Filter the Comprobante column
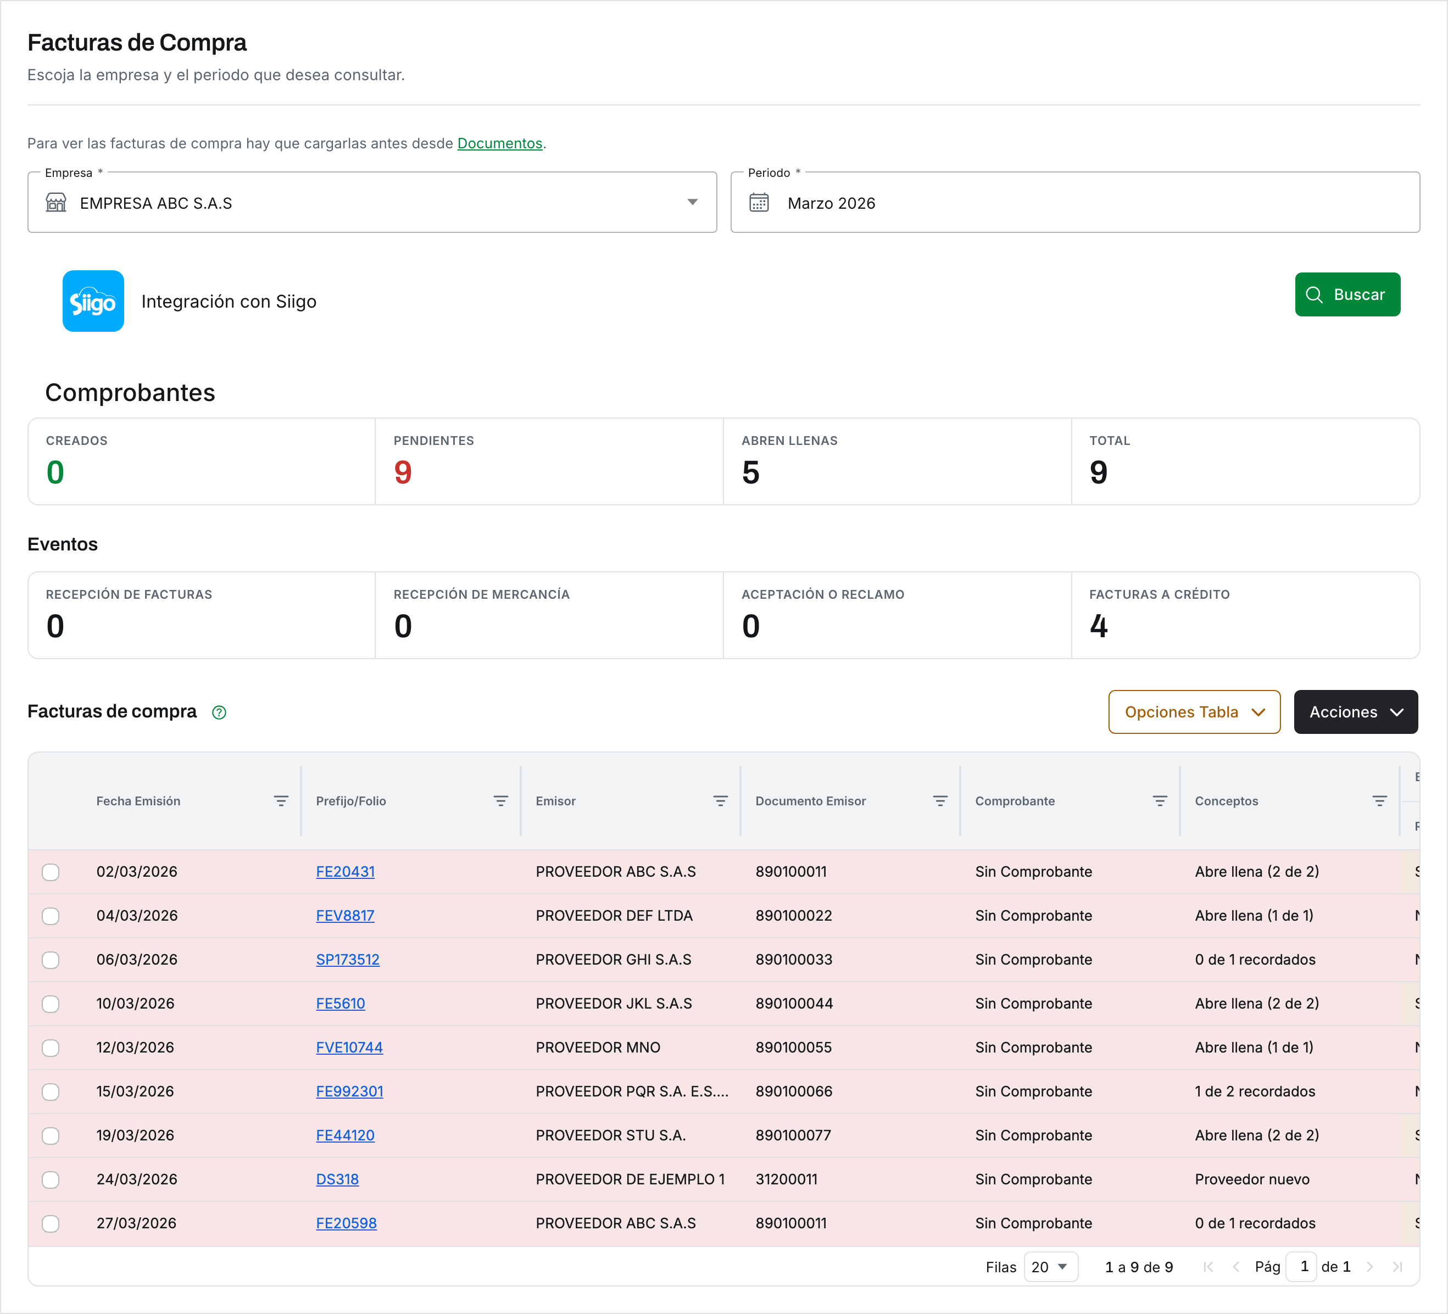Screen dimensions: 1448x1314 (x=1160, y=801)
